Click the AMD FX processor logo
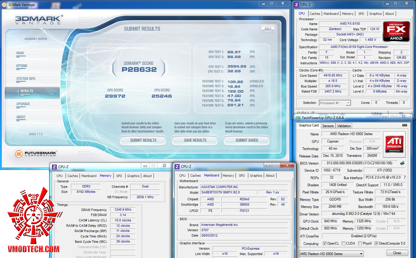 (x=396, y=32)
